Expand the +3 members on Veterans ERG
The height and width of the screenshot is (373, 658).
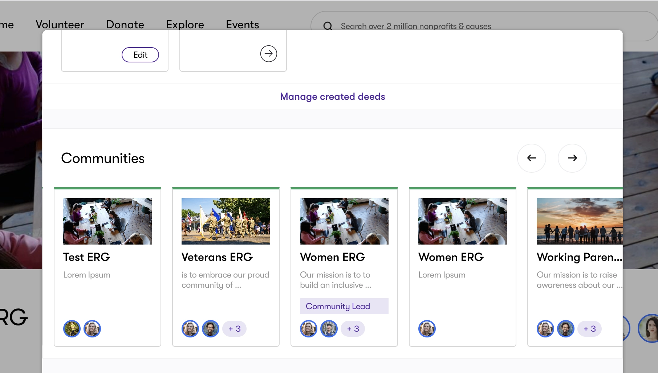[235, 329]
